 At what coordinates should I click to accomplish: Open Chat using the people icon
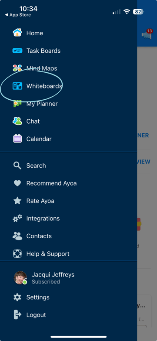17,121
